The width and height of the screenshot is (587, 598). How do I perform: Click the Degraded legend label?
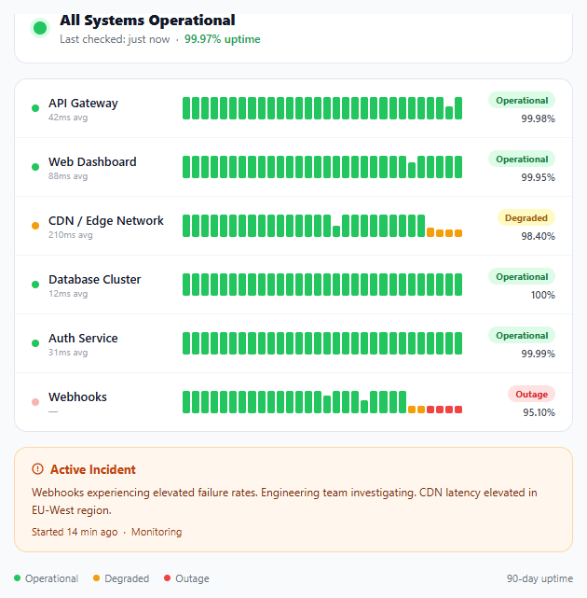(x=127, y=578)
